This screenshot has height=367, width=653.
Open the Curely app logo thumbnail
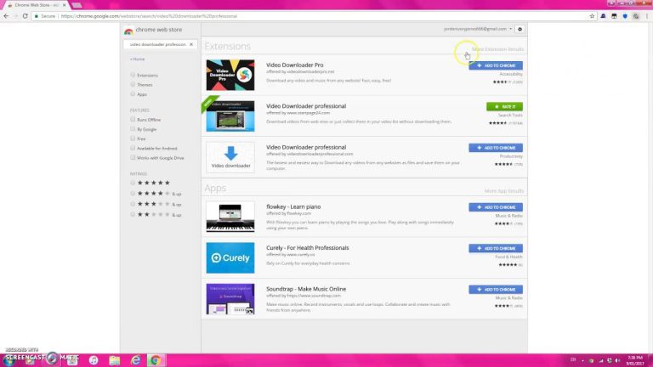pos(230,258)
